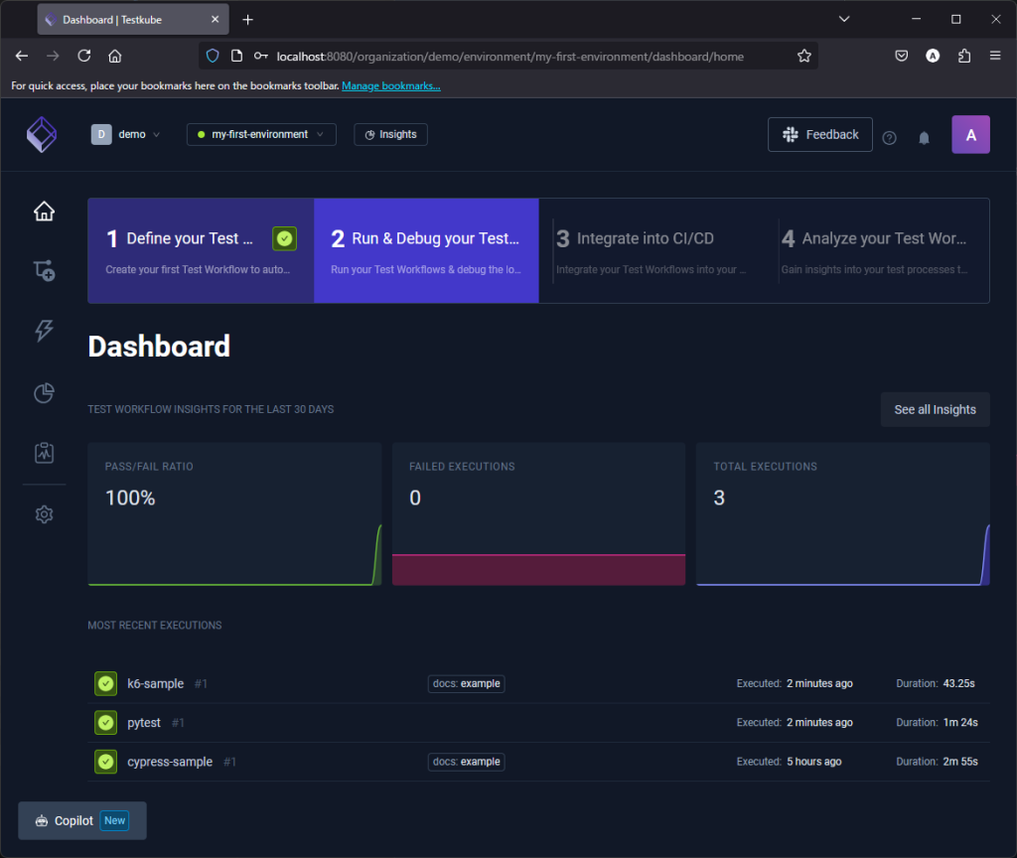Image resolution: width=1017 pixels, height=858 pixels.
Task: Open the browser list all tabs chevron
Action: point(844,19)
